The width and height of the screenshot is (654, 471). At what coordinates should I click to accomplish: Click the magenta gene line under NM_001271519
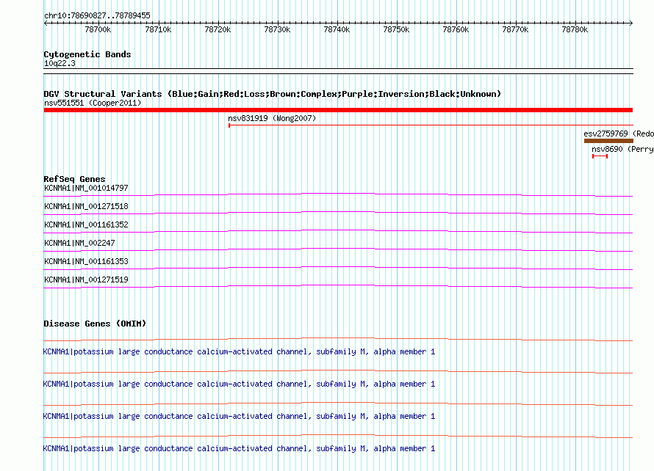coord(338,286)
